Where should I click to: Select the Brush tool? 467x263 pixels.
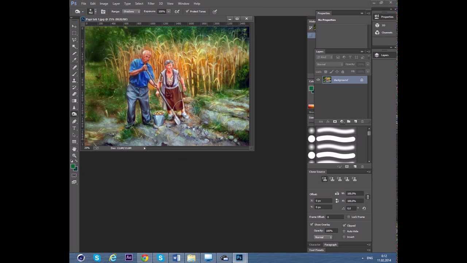coord(74,74)
